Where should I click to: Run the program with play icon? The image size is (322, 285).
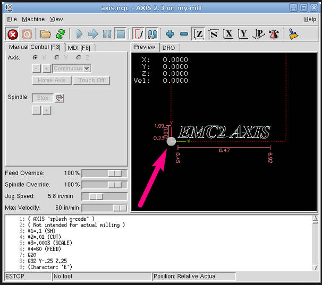pos(79,34)
